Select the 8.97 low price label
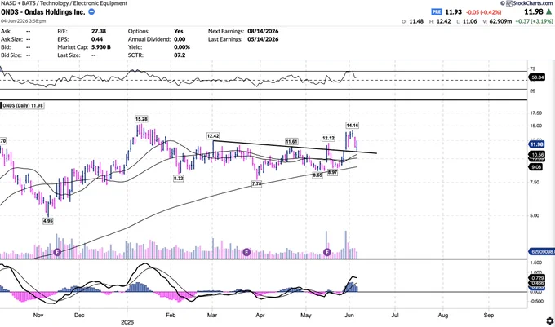The image size is (555, 327). click(332, 172)
